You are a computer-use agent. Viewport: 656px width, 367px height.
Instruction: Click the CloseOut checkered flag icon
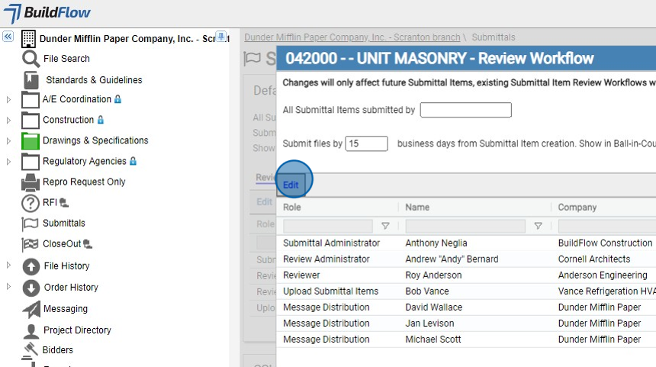(30, 244)
